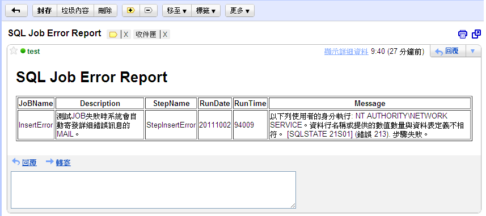
Task: Click the yellow importance label tag icon
Action: pos(113,35)
